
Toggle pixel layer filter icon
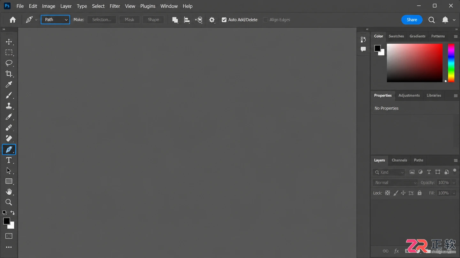pyautogui.click(x=412, y=172)
